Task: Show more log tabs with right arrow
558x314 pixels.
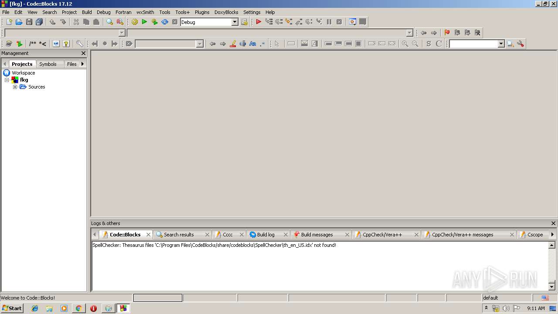Action: (552, 235)
